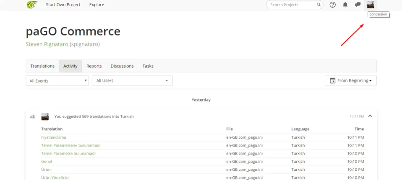
Task: Click the paGO Commerce project title
Action: coord(73,31)
